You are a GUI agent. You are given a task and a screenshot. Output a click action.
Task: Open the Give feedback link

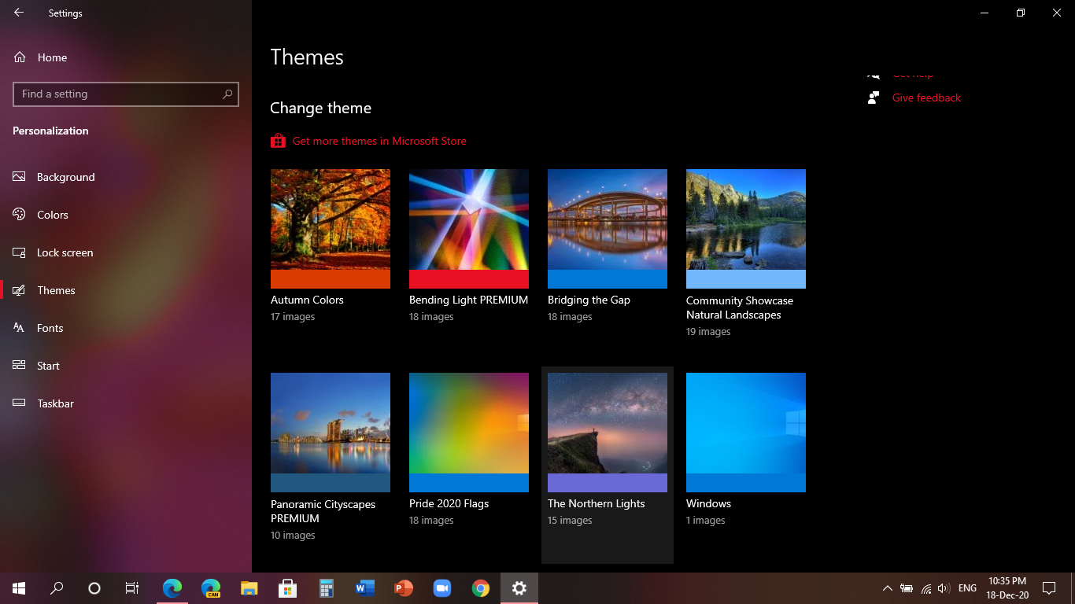coord(926,98)
